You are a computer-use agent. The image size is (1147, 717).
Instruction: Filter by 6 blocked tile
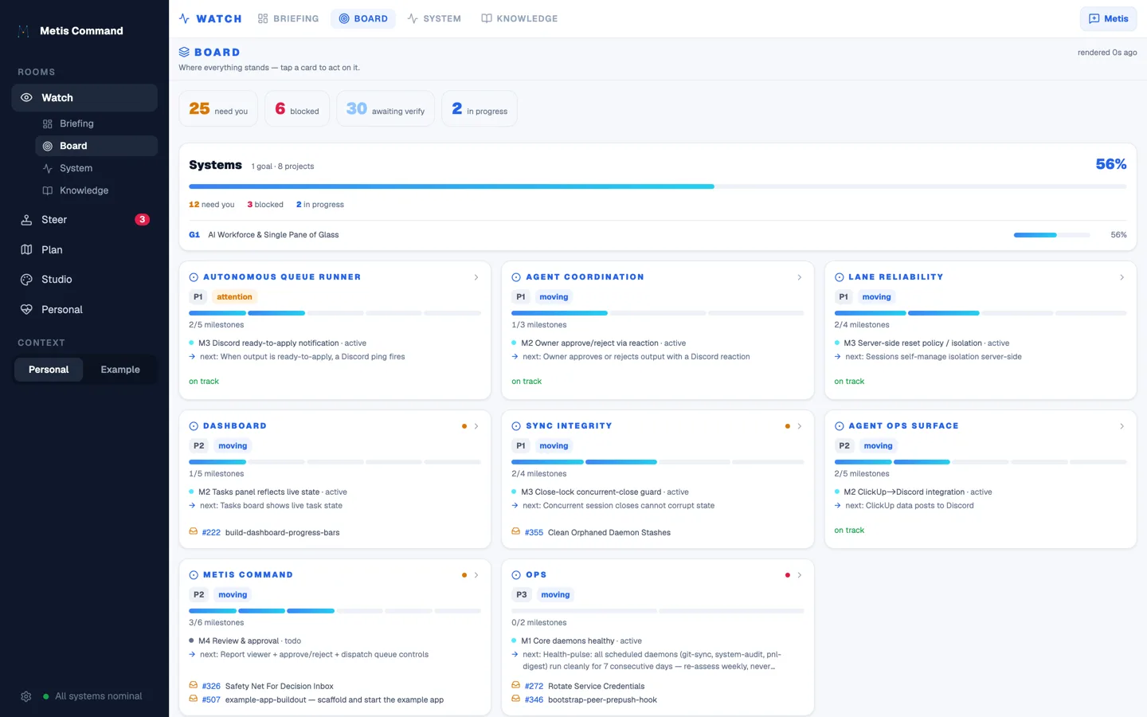297,108
